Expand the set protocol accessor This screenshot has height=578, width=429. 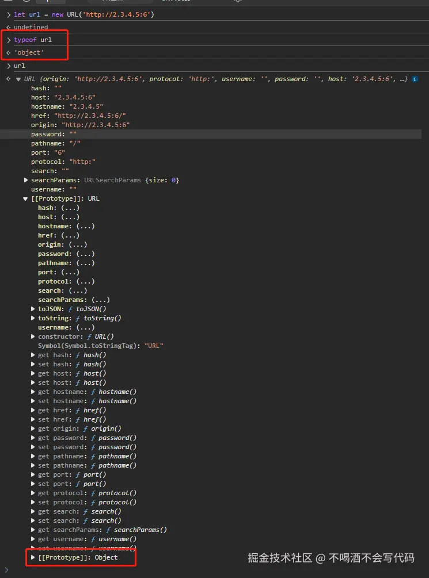(33, 503)
